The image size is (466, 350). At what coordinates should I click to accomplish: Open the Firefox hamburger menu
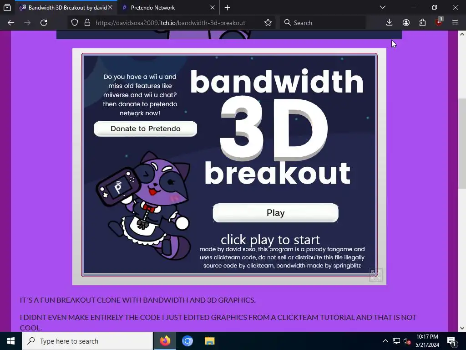[455, 23]
